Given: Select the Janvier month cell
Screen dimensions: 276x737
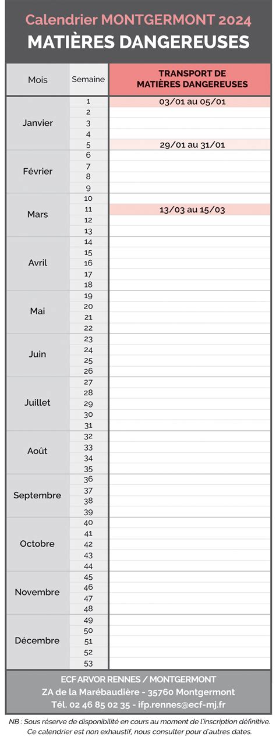Looking at the screenshot, I should pos(38,123).
